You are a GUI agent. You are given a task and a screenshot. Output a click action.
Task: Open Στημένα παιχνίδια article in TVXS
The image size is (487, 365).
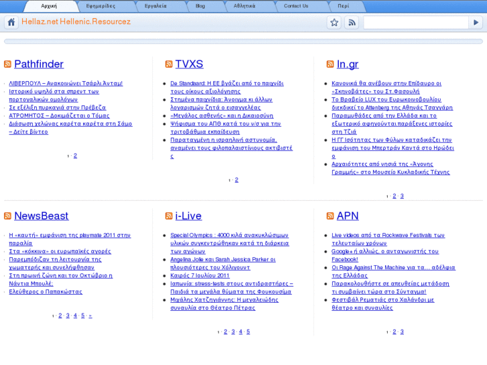[x=222, y=103]
